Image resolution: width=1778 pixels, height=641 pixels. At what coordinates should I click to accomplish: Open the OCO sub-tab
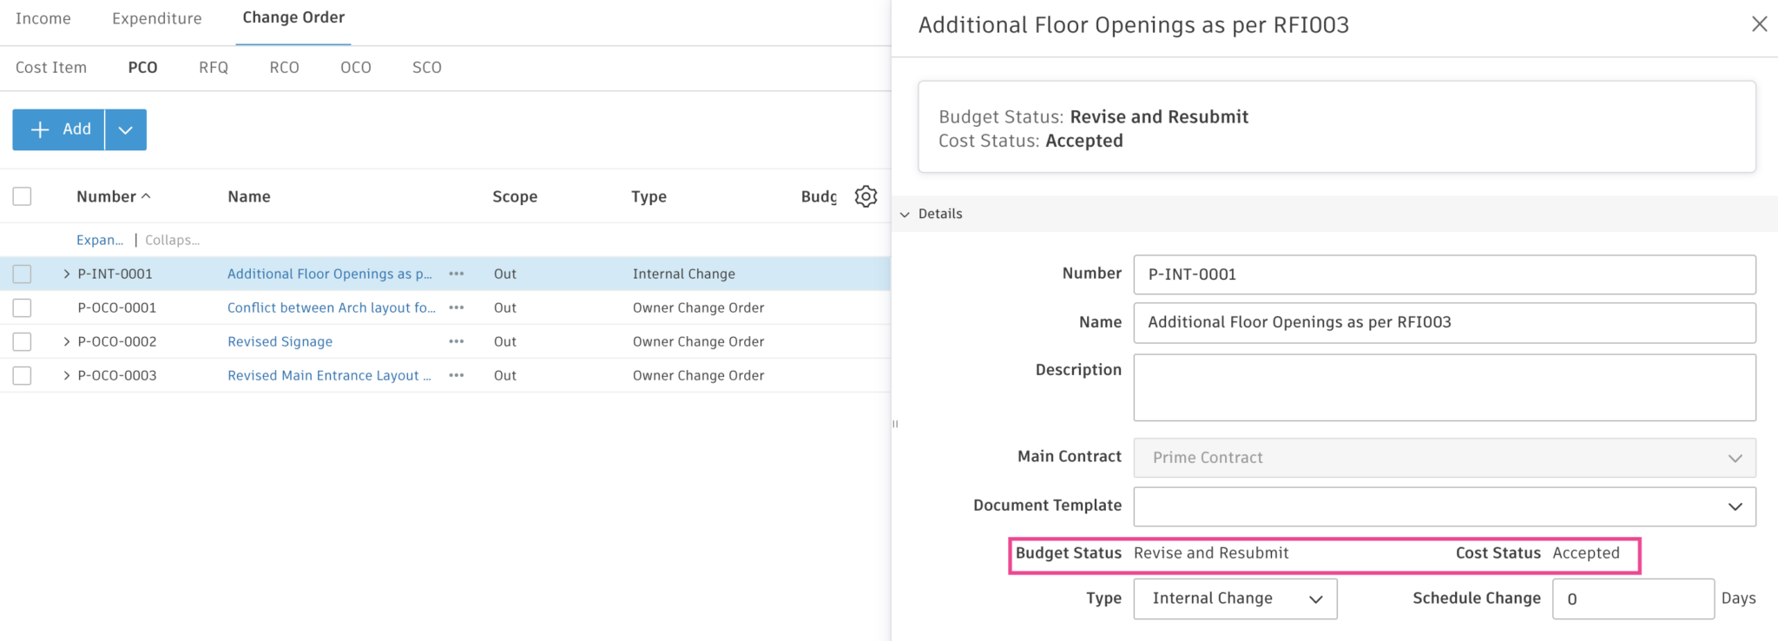tap(356, 68)
